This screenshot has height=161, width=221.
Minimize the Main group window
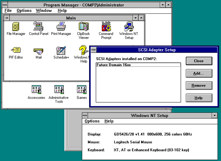[135, 18]
